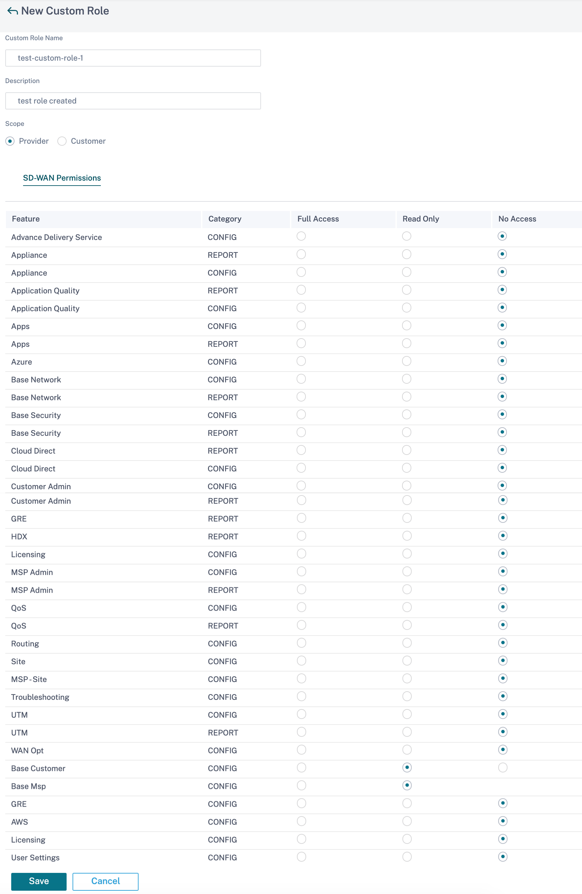This screenshot has height=894, width=582.
Task: Set WAN Opt CONFIG to Read Only
Action: 407,750
